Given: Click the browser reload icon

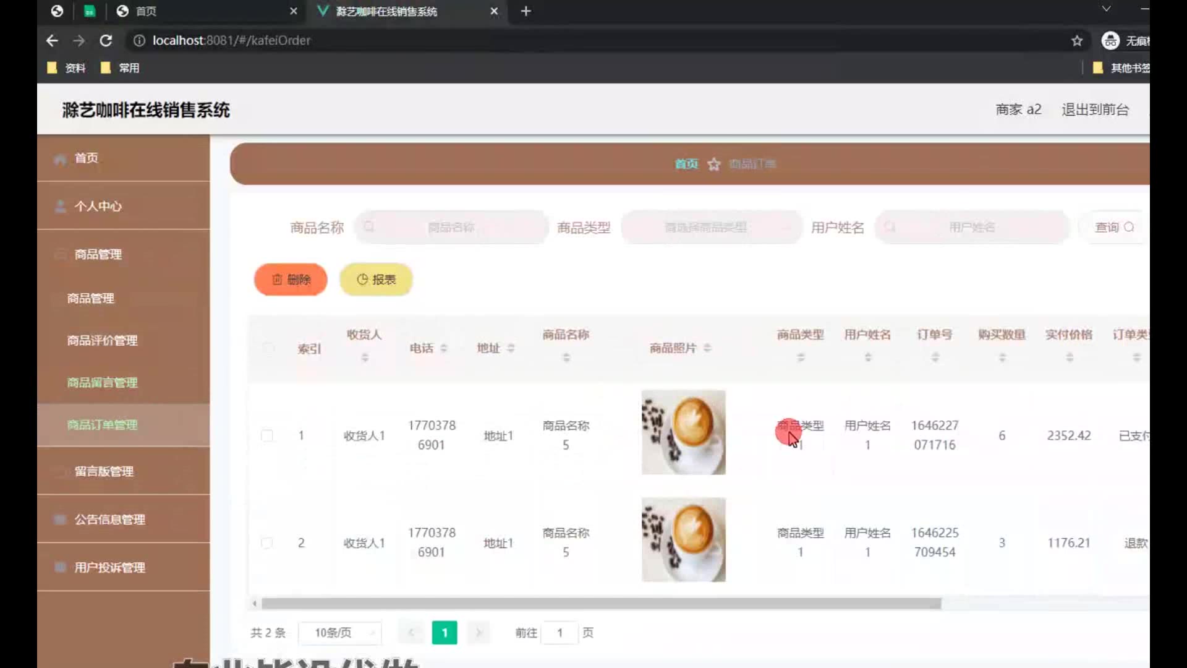Looking at the screenshot, I should point(106,41).
